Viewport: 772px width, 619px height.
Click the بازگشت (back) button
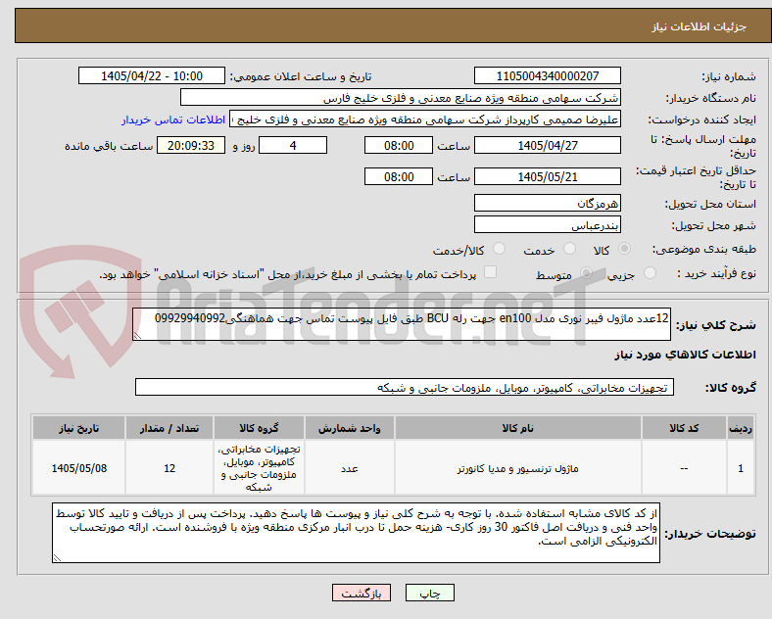click(x=362, y=593)
